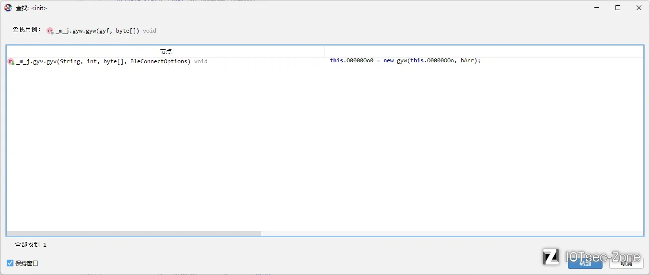Click the 节点 column header
The image size is (650, 275).
[x=166, y=51]
